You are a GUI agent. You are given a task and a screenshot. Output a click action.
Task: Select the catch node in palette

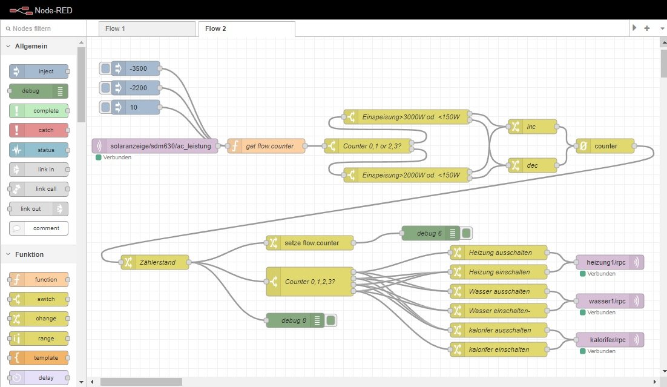(x=39, y=130)
